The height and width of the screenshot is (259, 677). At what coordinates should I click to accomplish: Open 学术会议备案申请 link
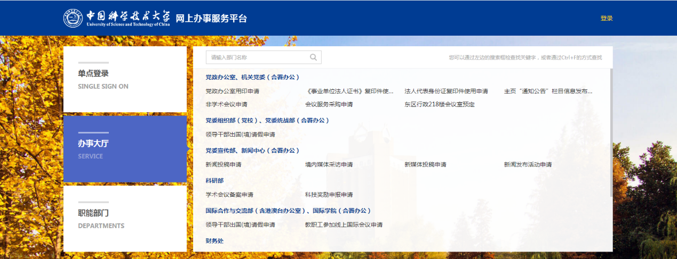[229, 195]
